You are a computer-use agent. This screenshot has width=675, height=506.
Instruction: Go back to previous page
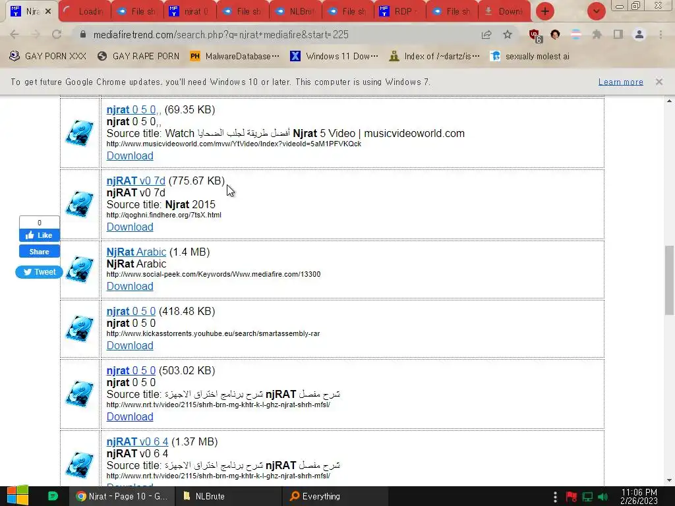tap(15, 34)
